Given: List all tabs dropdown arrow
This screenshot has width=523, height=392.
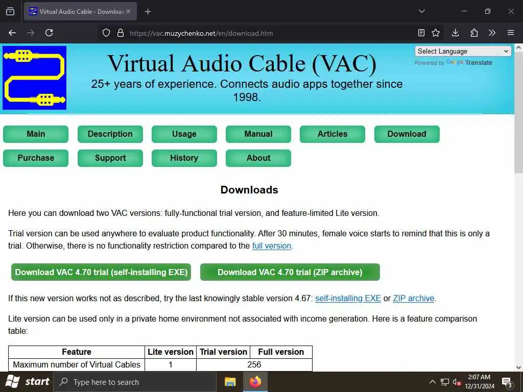Looking at the screenshot, I should click(422, 11).
